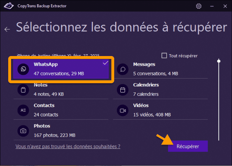Click the Récupérer button

click(x=188, y=146)
